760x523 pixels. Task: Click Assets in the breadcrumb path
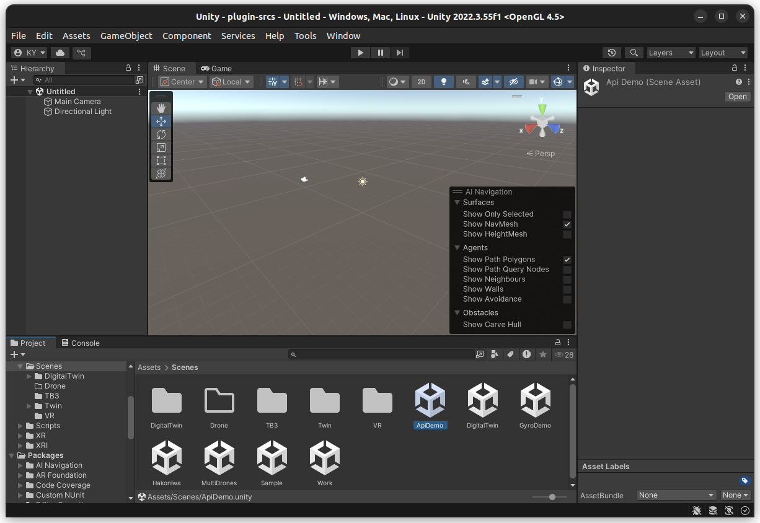[149, 367]
